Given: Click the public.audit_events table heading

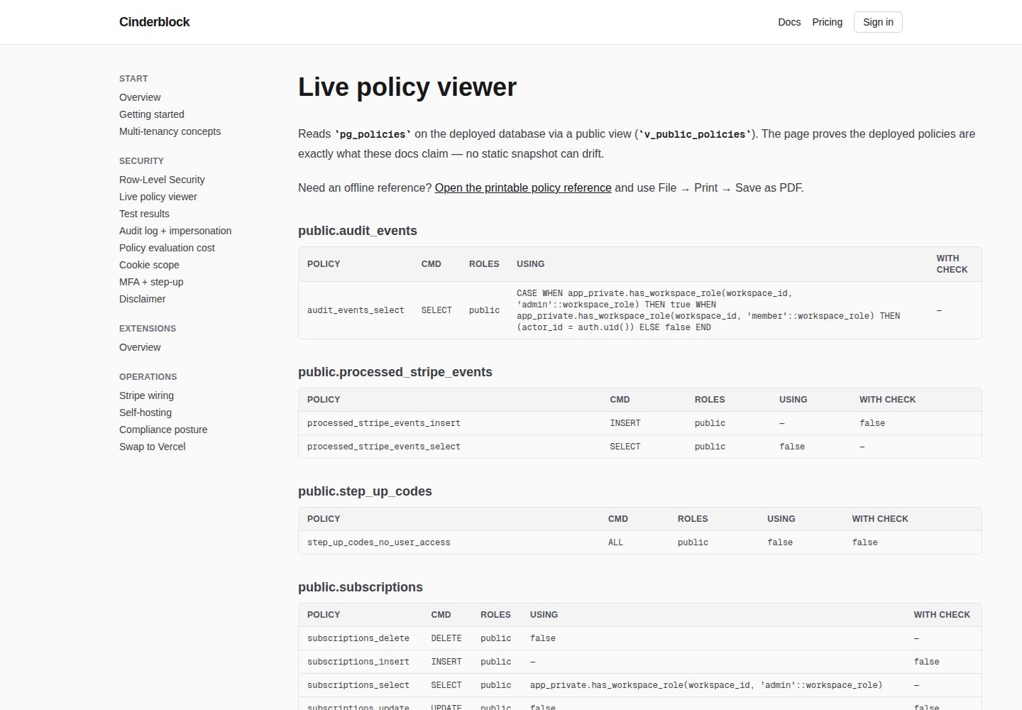Looking at the screenshot, I should (358, 231).
